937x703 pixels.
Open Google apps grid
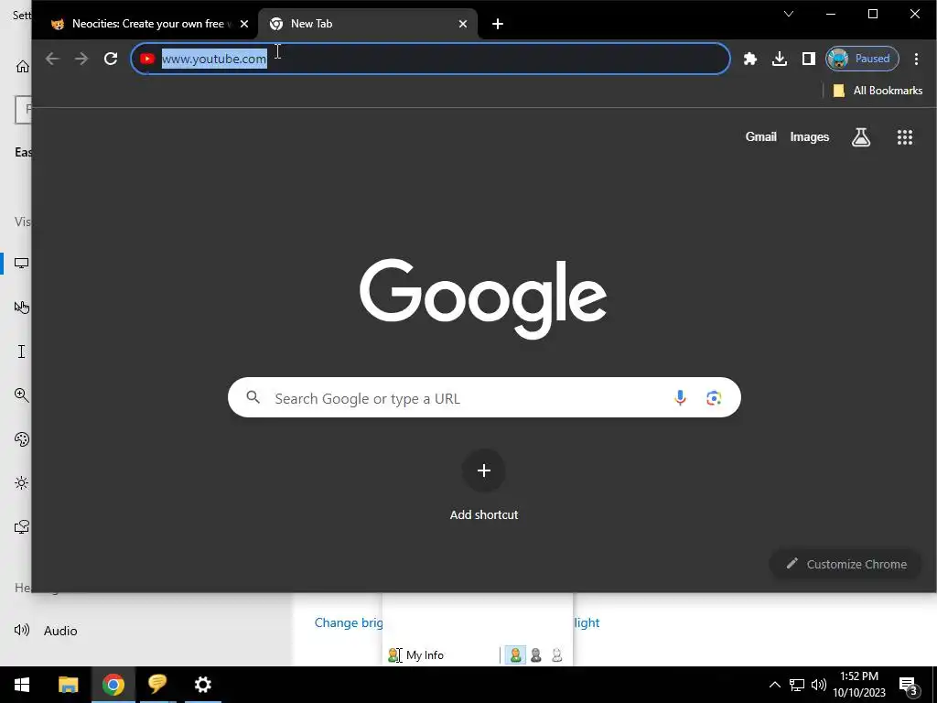click(905, 137)
